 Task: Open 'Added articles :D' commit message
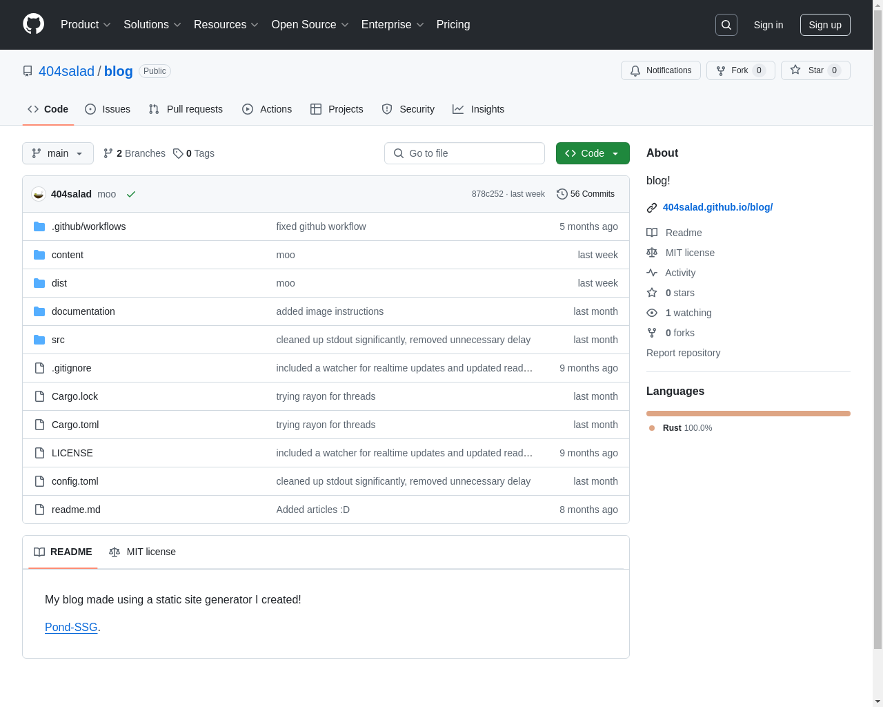(x=313, y=510)
